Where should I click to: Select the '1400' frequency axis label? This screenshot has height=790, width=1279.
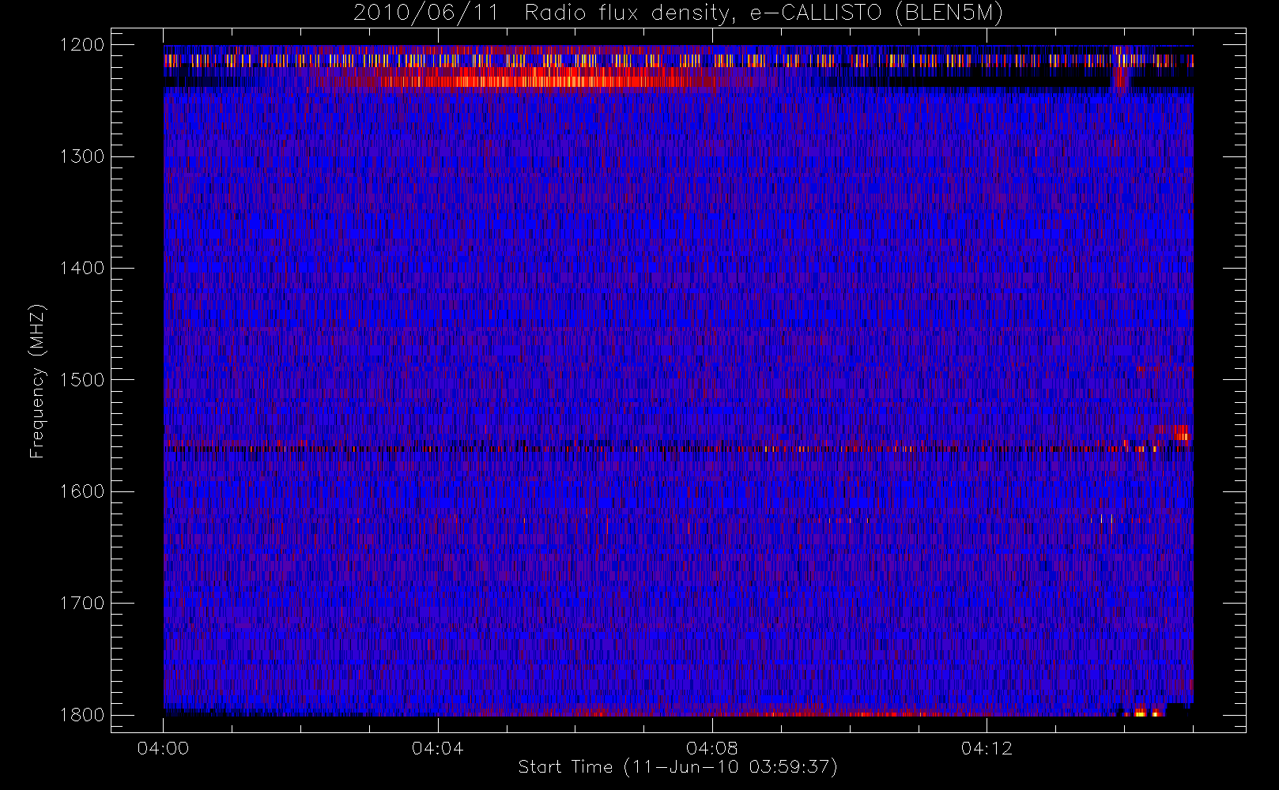pyautogui.click(x=82, y=268)
